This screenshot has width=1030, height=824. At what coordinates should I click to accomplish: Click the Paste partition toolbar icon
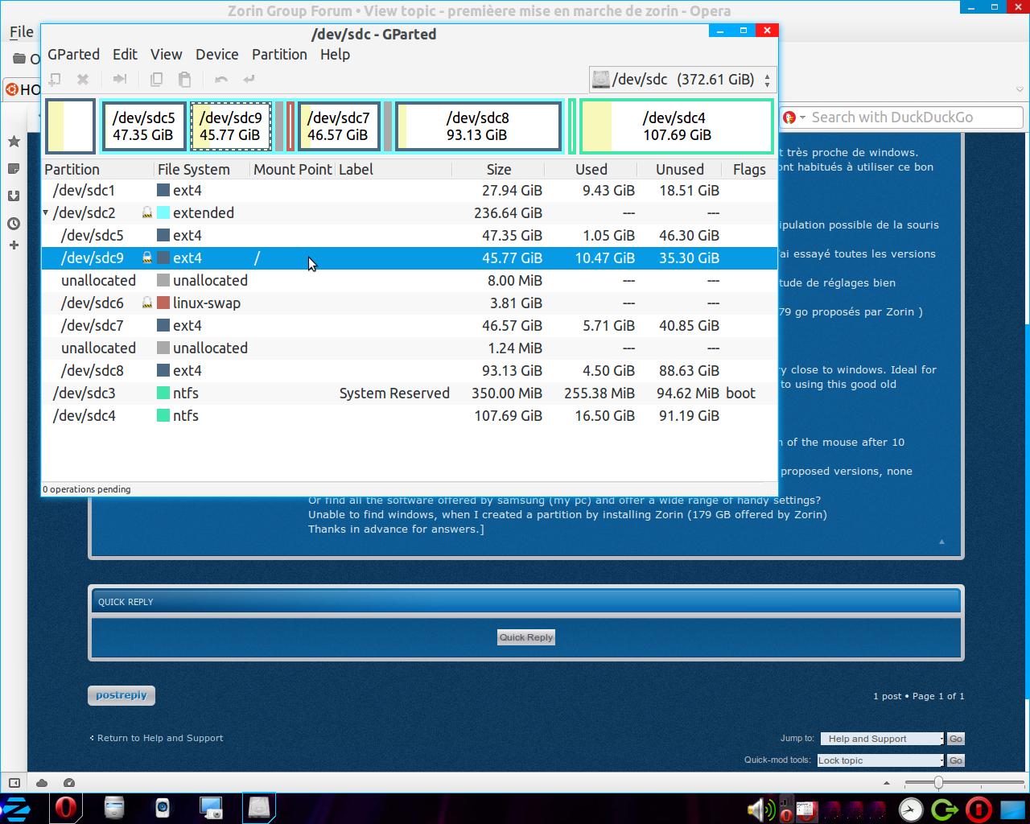184,79
